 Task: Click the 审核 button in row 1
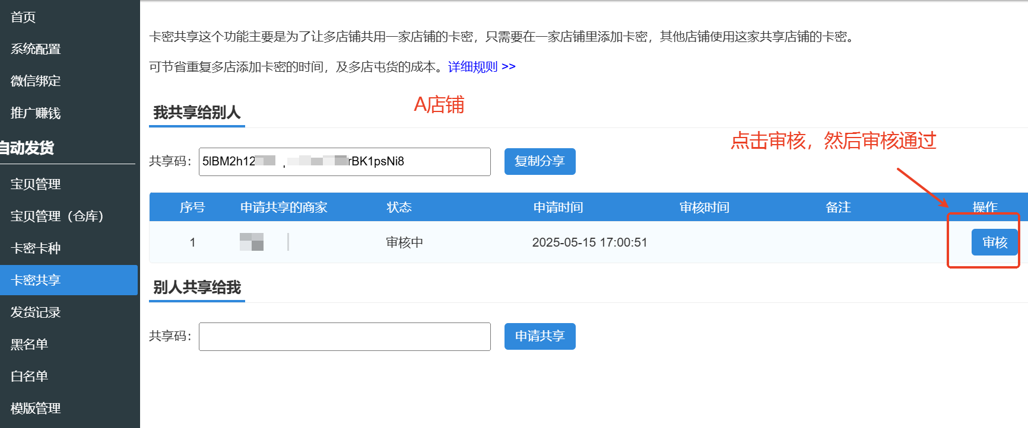[x=994, y=242]
